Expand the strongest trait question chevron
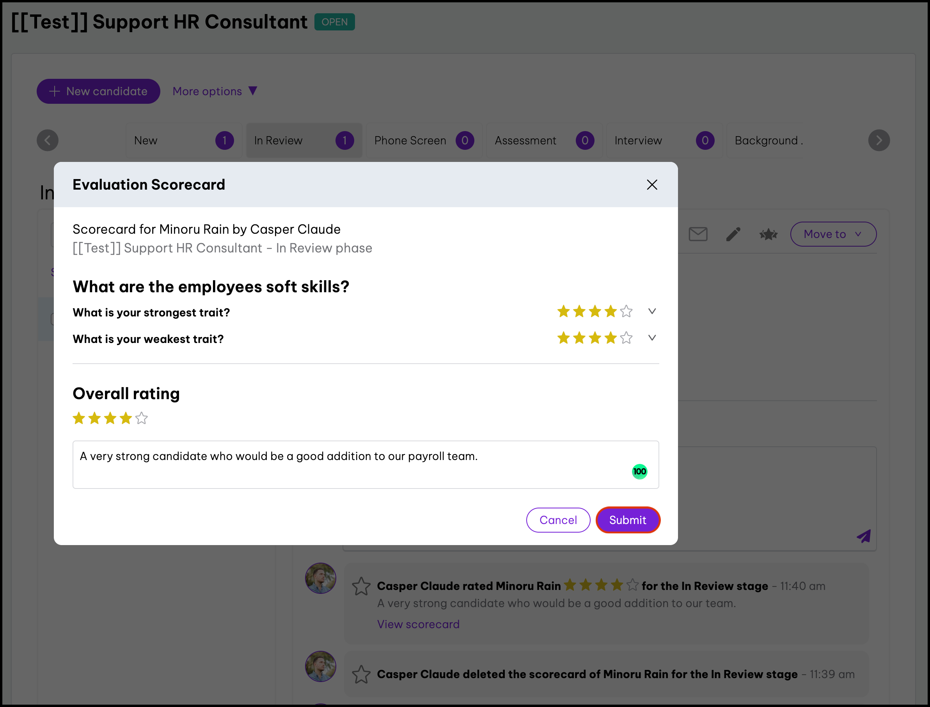 [x=652, y=311]
